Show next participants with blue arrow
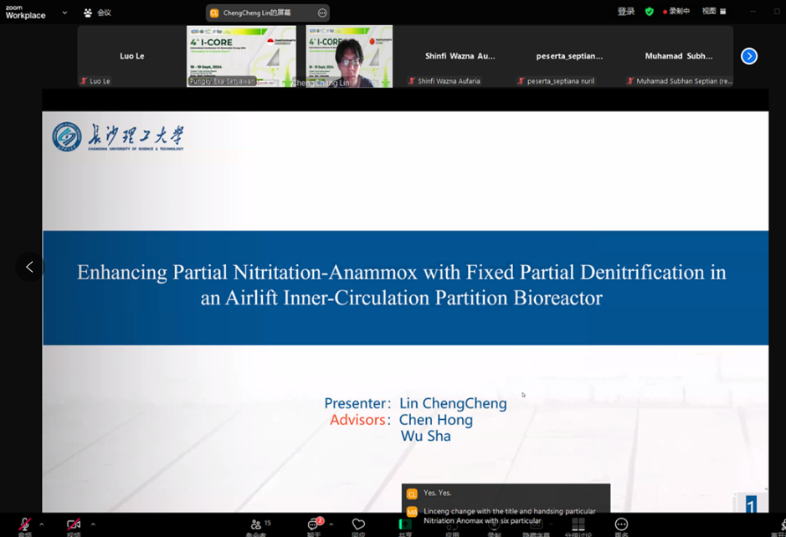Screen dimensions: 786x537 [749, 56]
